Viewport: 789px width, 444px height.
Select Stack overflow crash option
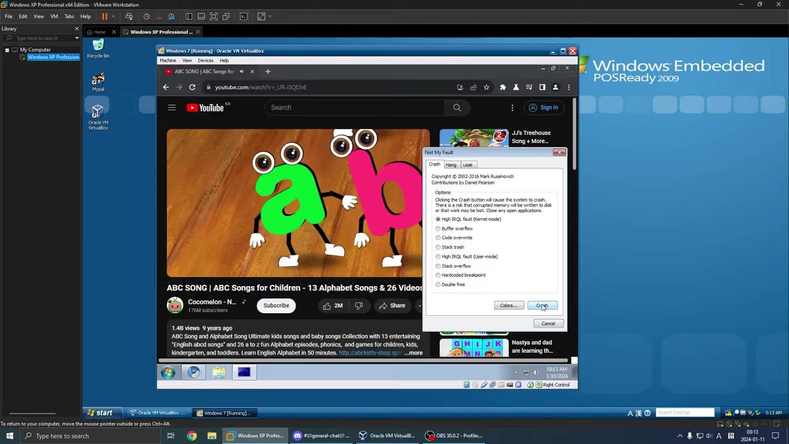(453, 266)
